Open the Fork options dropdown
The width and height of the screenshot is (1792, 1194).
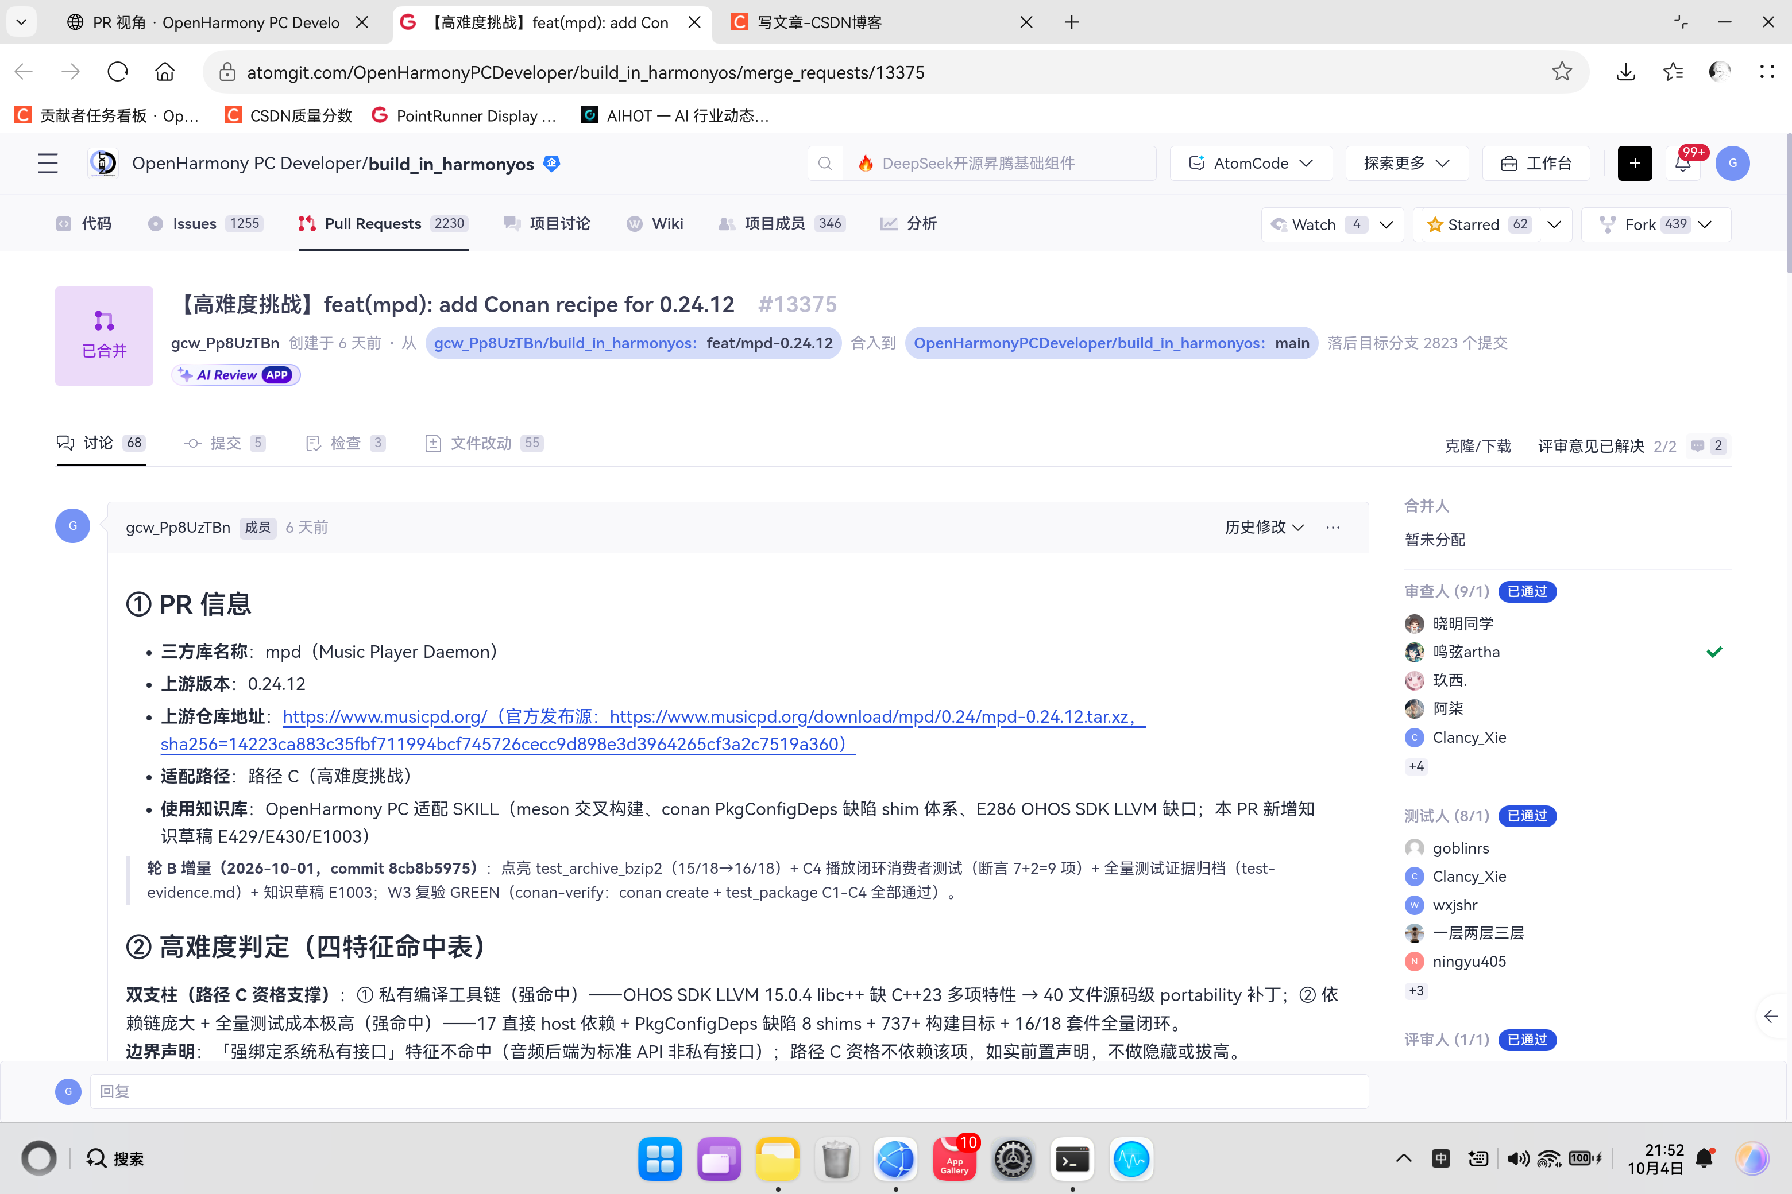(1704, 224)
